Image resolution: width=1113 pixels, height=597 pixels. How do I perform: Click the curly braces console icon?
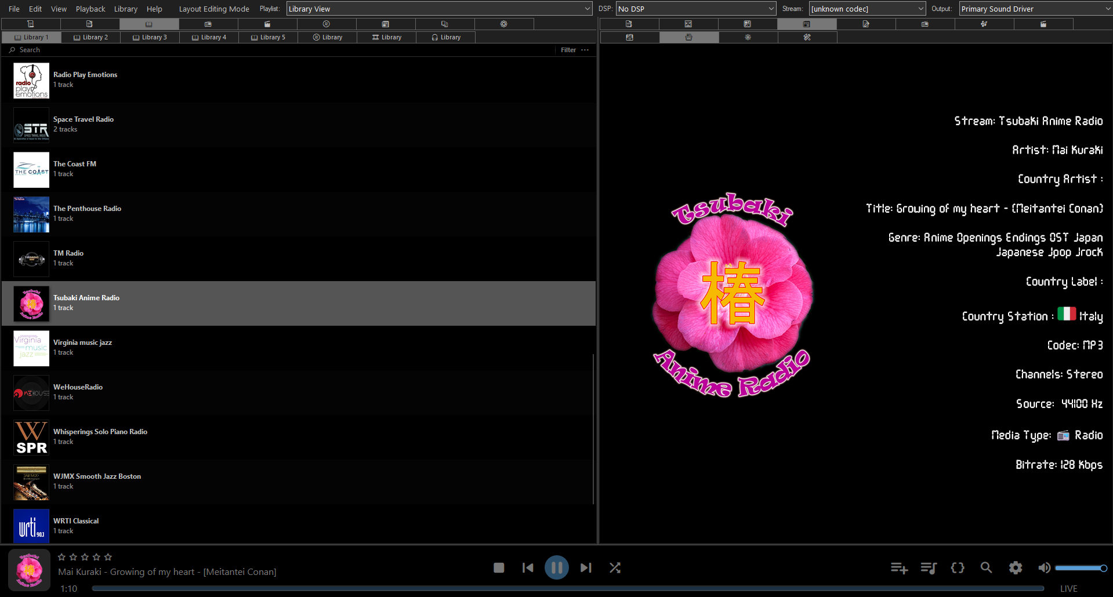958,568
